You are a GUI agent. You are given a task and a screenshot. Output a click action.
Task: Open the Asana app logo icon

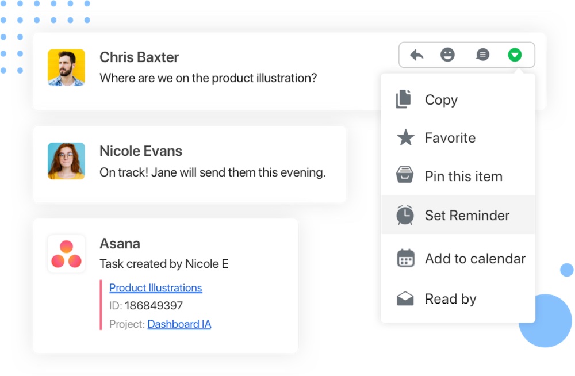tap(66, 253)
